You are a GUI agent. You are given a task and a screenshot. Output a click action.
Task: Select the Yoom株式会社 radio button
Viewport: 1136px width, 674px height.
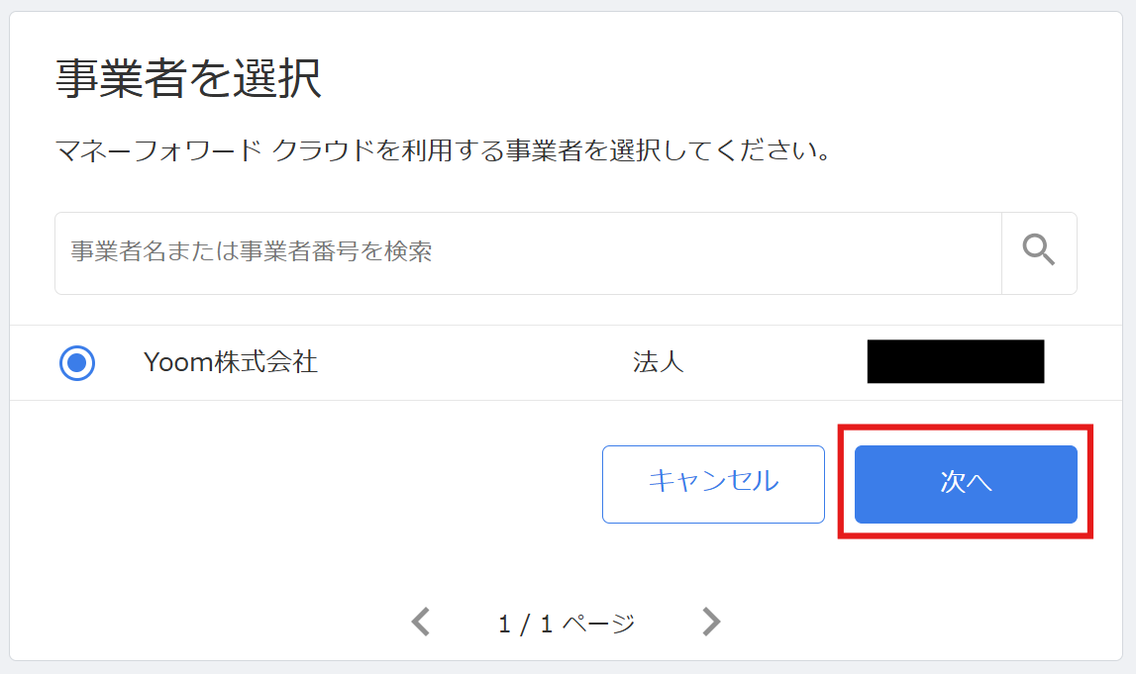tap(77, 363)
